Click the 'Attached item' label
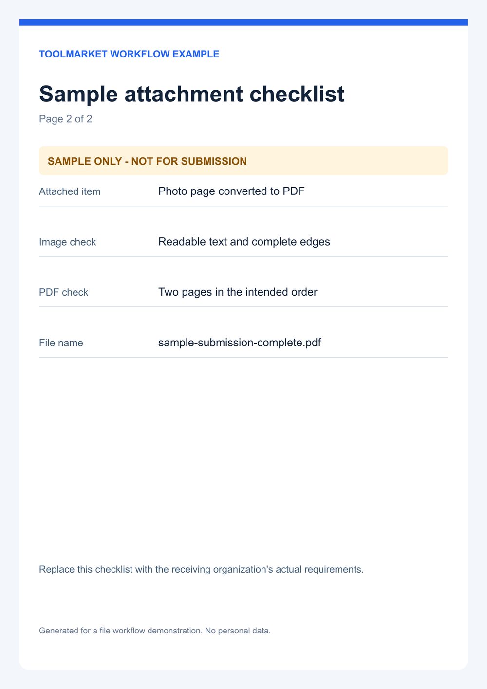487x689 pixels. point(70,191)
